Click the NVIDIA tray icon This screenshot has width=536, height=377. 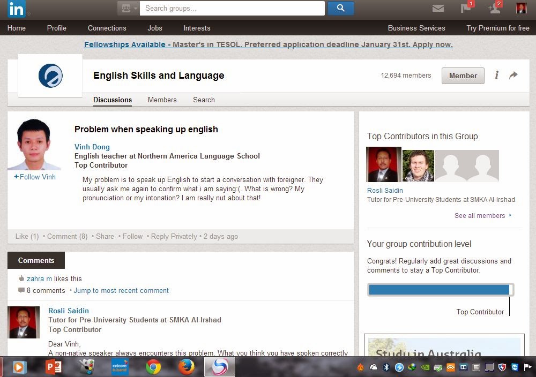click(x=425, y=367)
